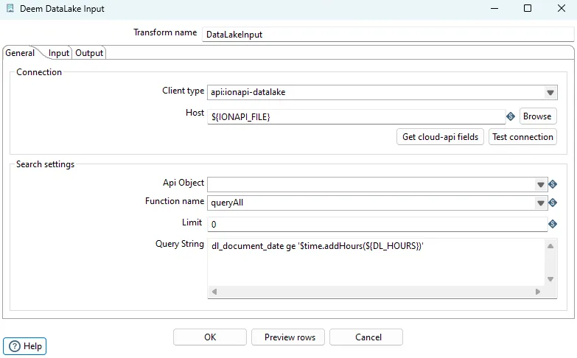Click the Test connection button

(522, 137)
